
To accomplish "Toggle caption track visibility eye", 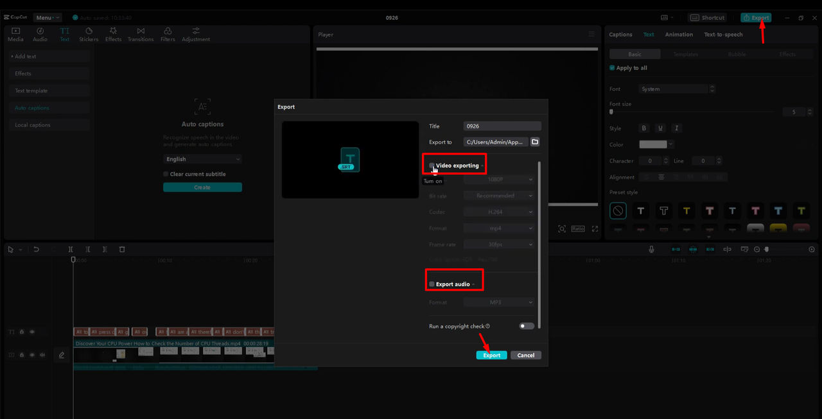I will tap(32, 332).
